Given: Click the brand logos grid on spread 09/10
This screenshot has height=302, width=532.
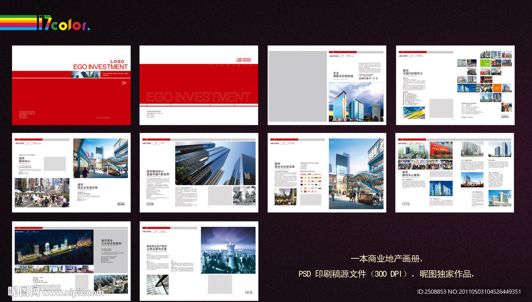Looking at the screenshot, I should pos(311,183).
